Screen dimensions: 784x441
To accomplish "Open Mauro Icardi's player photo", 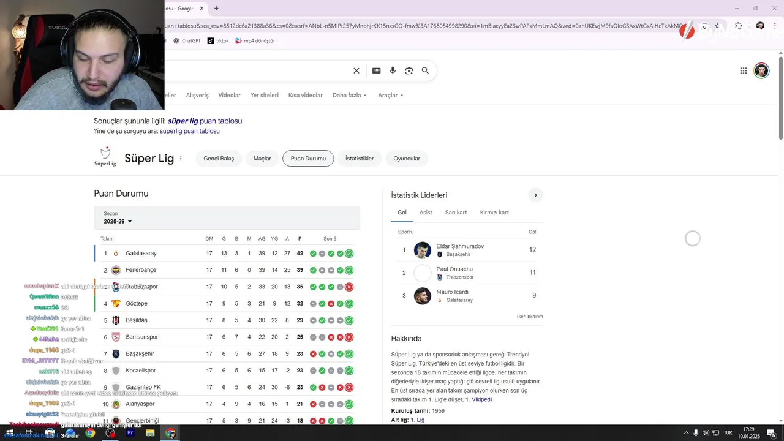I will tap(423, 296).
